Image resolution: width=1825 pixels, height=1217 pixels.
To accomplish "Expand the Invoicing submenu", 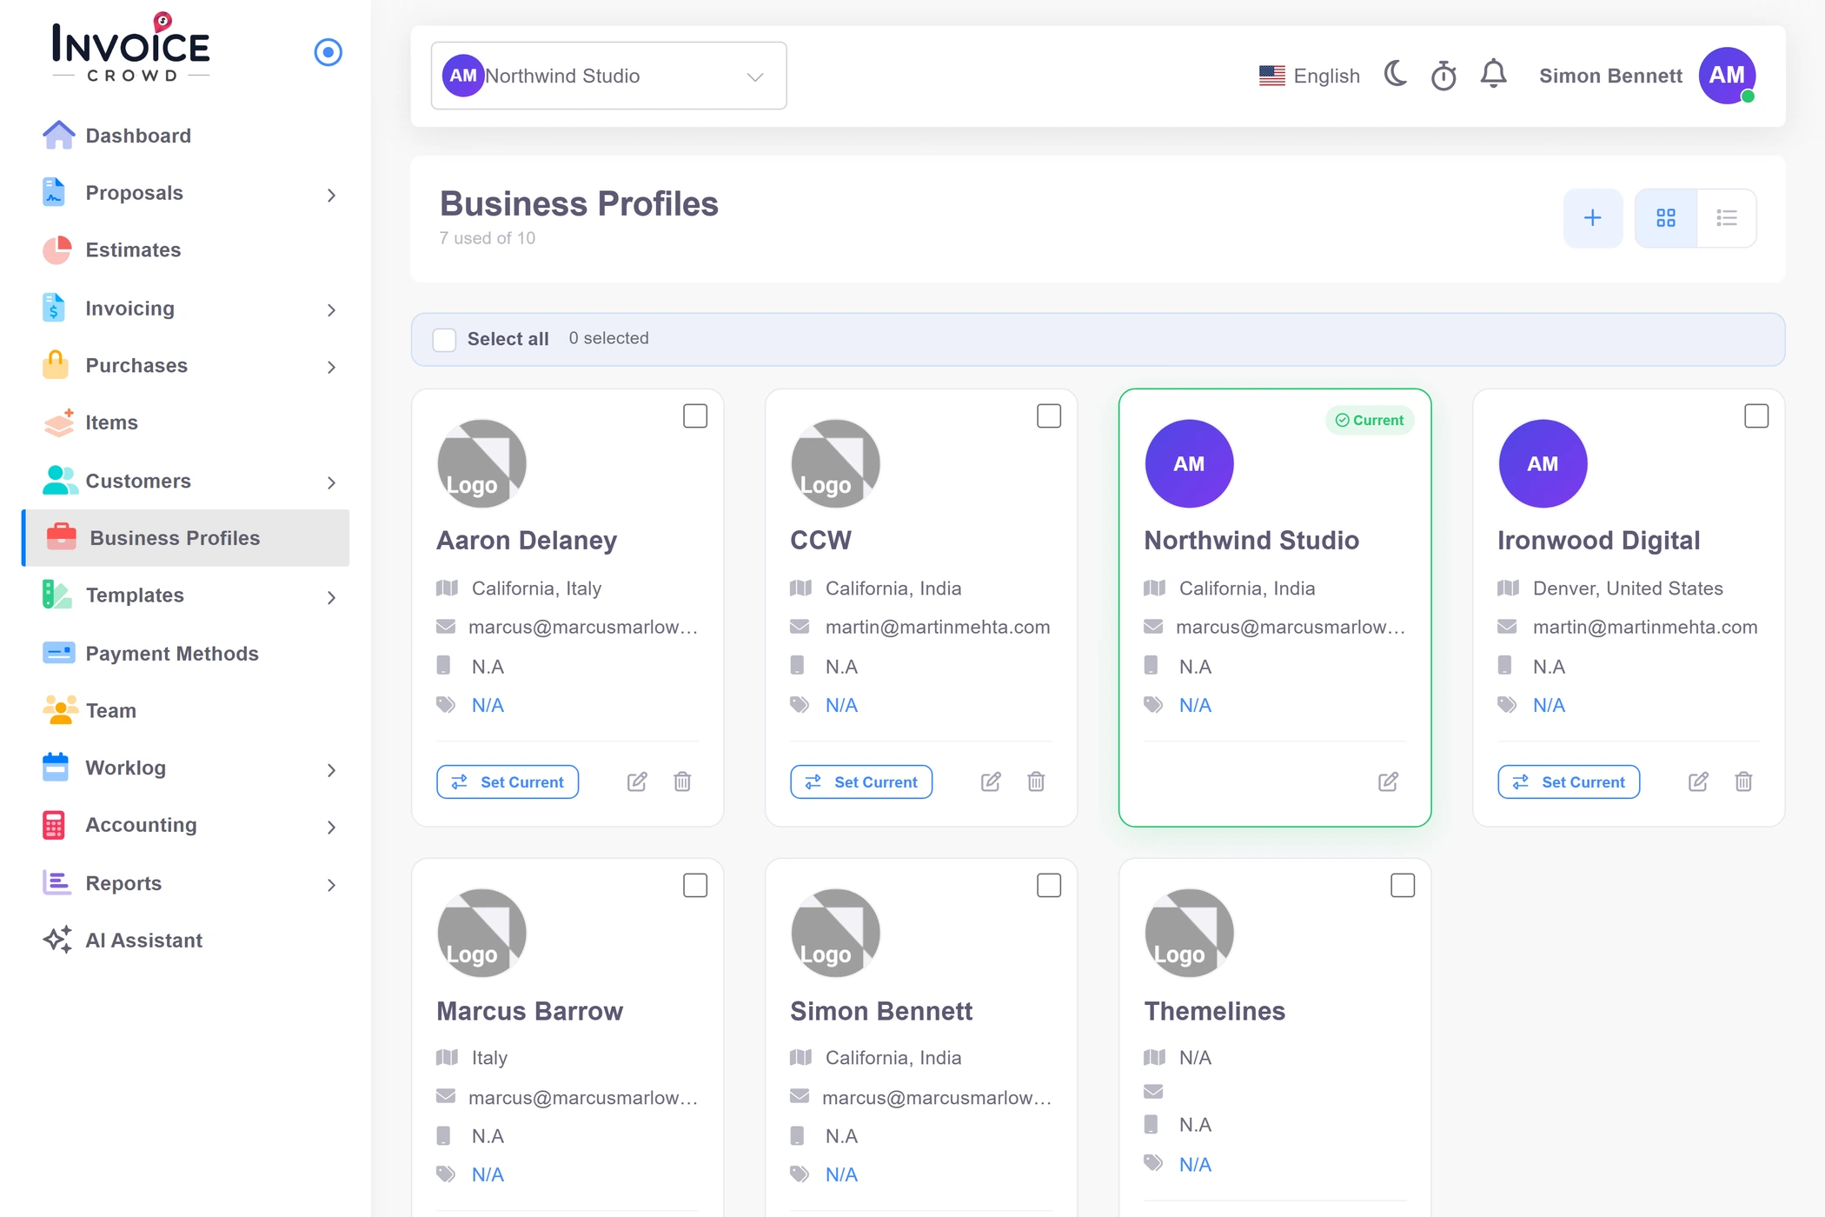I will [331, 309].
